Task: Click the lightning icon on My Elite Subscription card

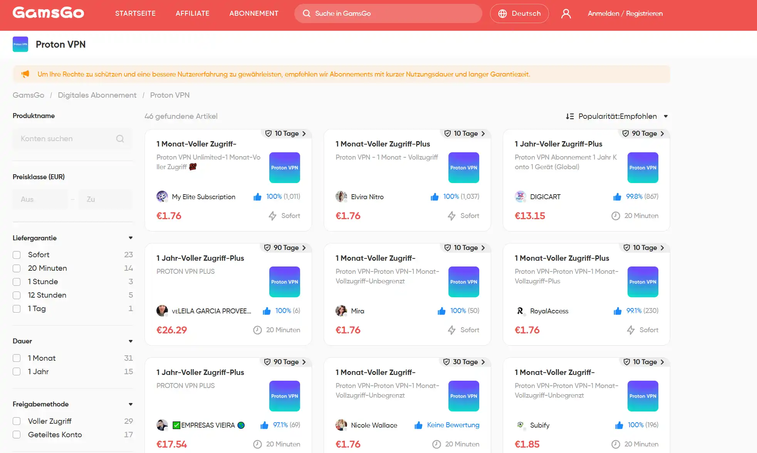Action: (x=272, y=216)
